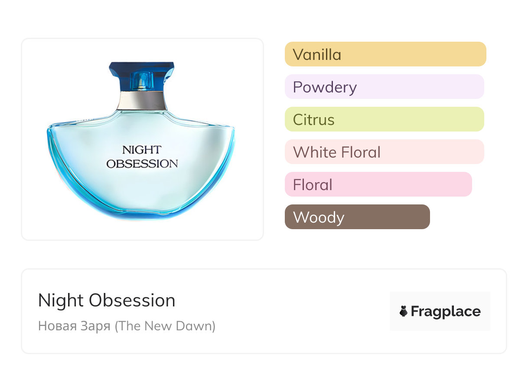The image size is (528, 375).
Task: Click the brown Woody accord bar
Action: [357, 217]
